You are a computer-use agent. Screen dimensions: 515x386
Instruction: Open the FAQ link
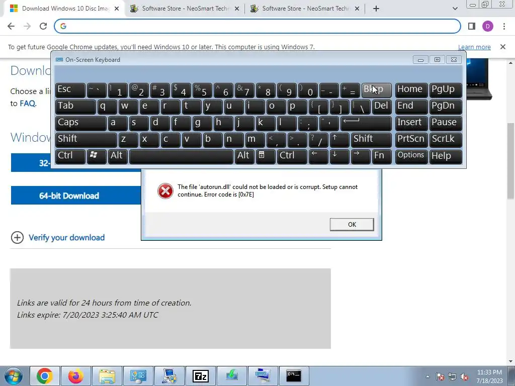pos(27,104)
